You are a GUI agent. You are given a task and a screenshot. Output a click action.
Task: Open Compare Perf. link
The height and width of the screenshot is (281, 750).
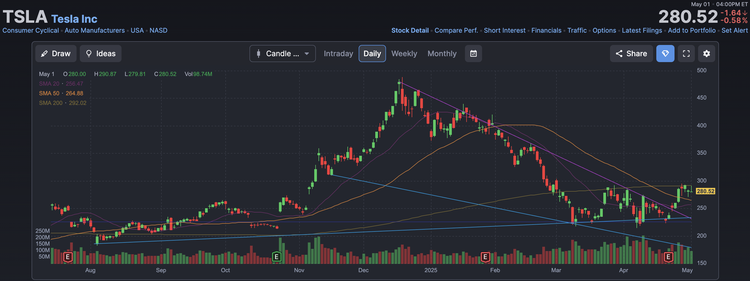pos(456,30)
